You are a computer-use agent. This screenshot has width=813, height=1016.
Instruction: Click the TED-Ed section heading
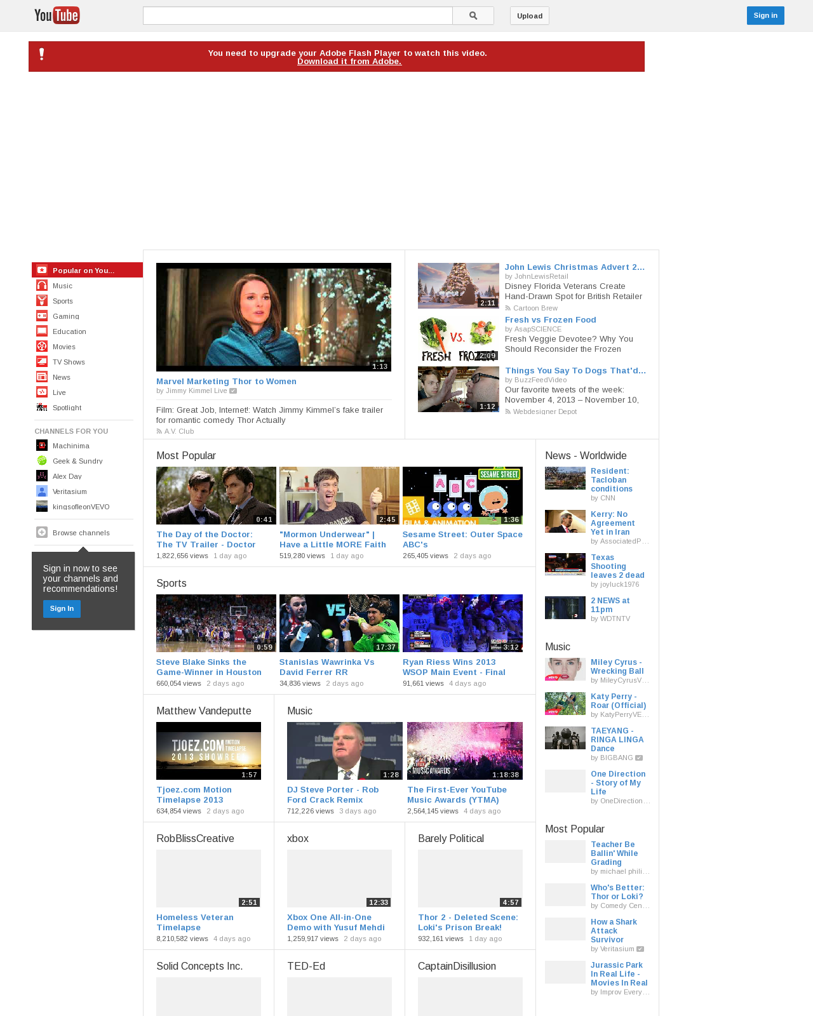point(306,966)
